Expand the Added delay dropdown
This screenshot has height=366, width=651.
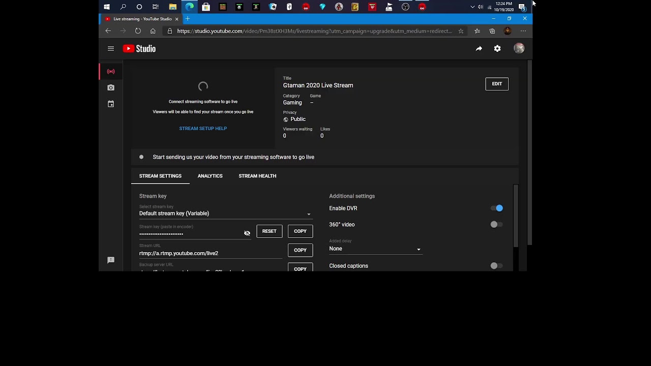pyautogui.click(x=375, y=249)
